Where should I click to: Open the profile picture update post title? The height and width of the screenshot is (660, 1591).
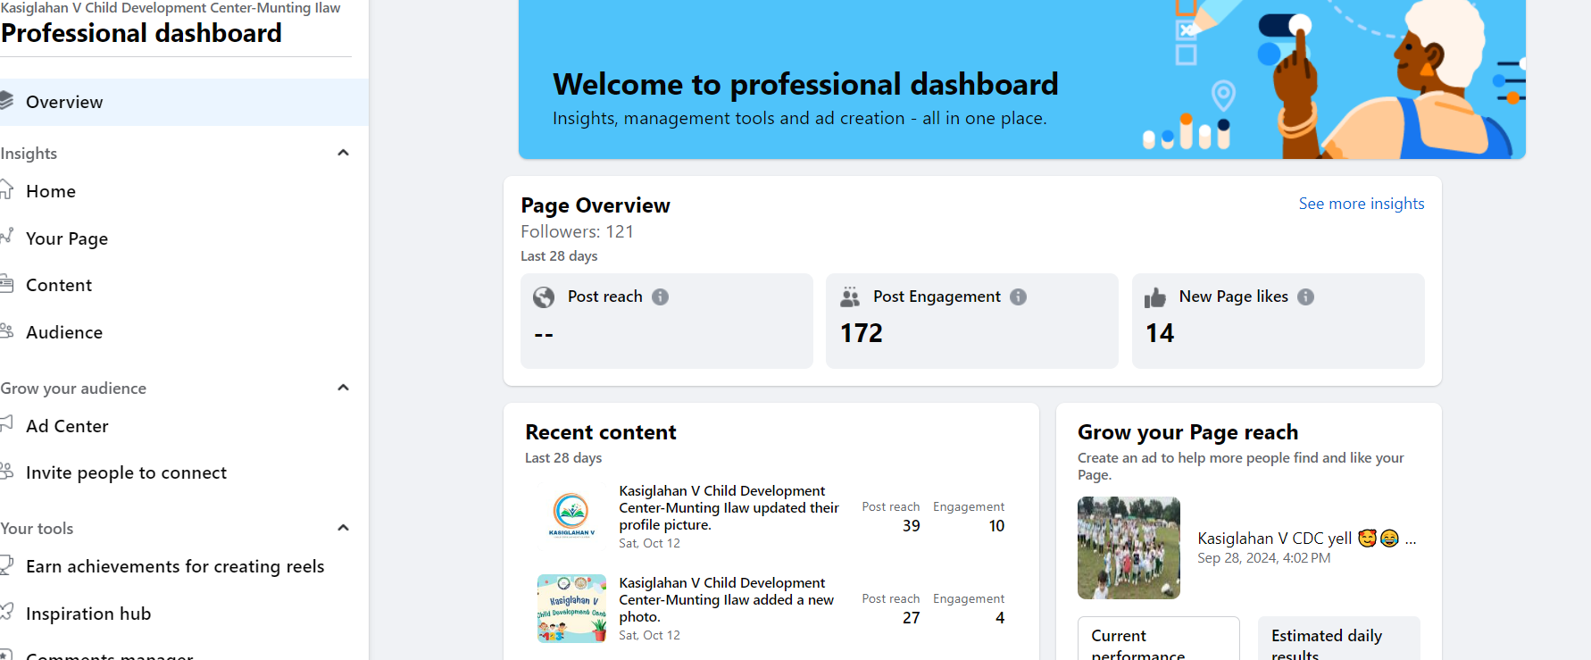(x=729, y=508)
